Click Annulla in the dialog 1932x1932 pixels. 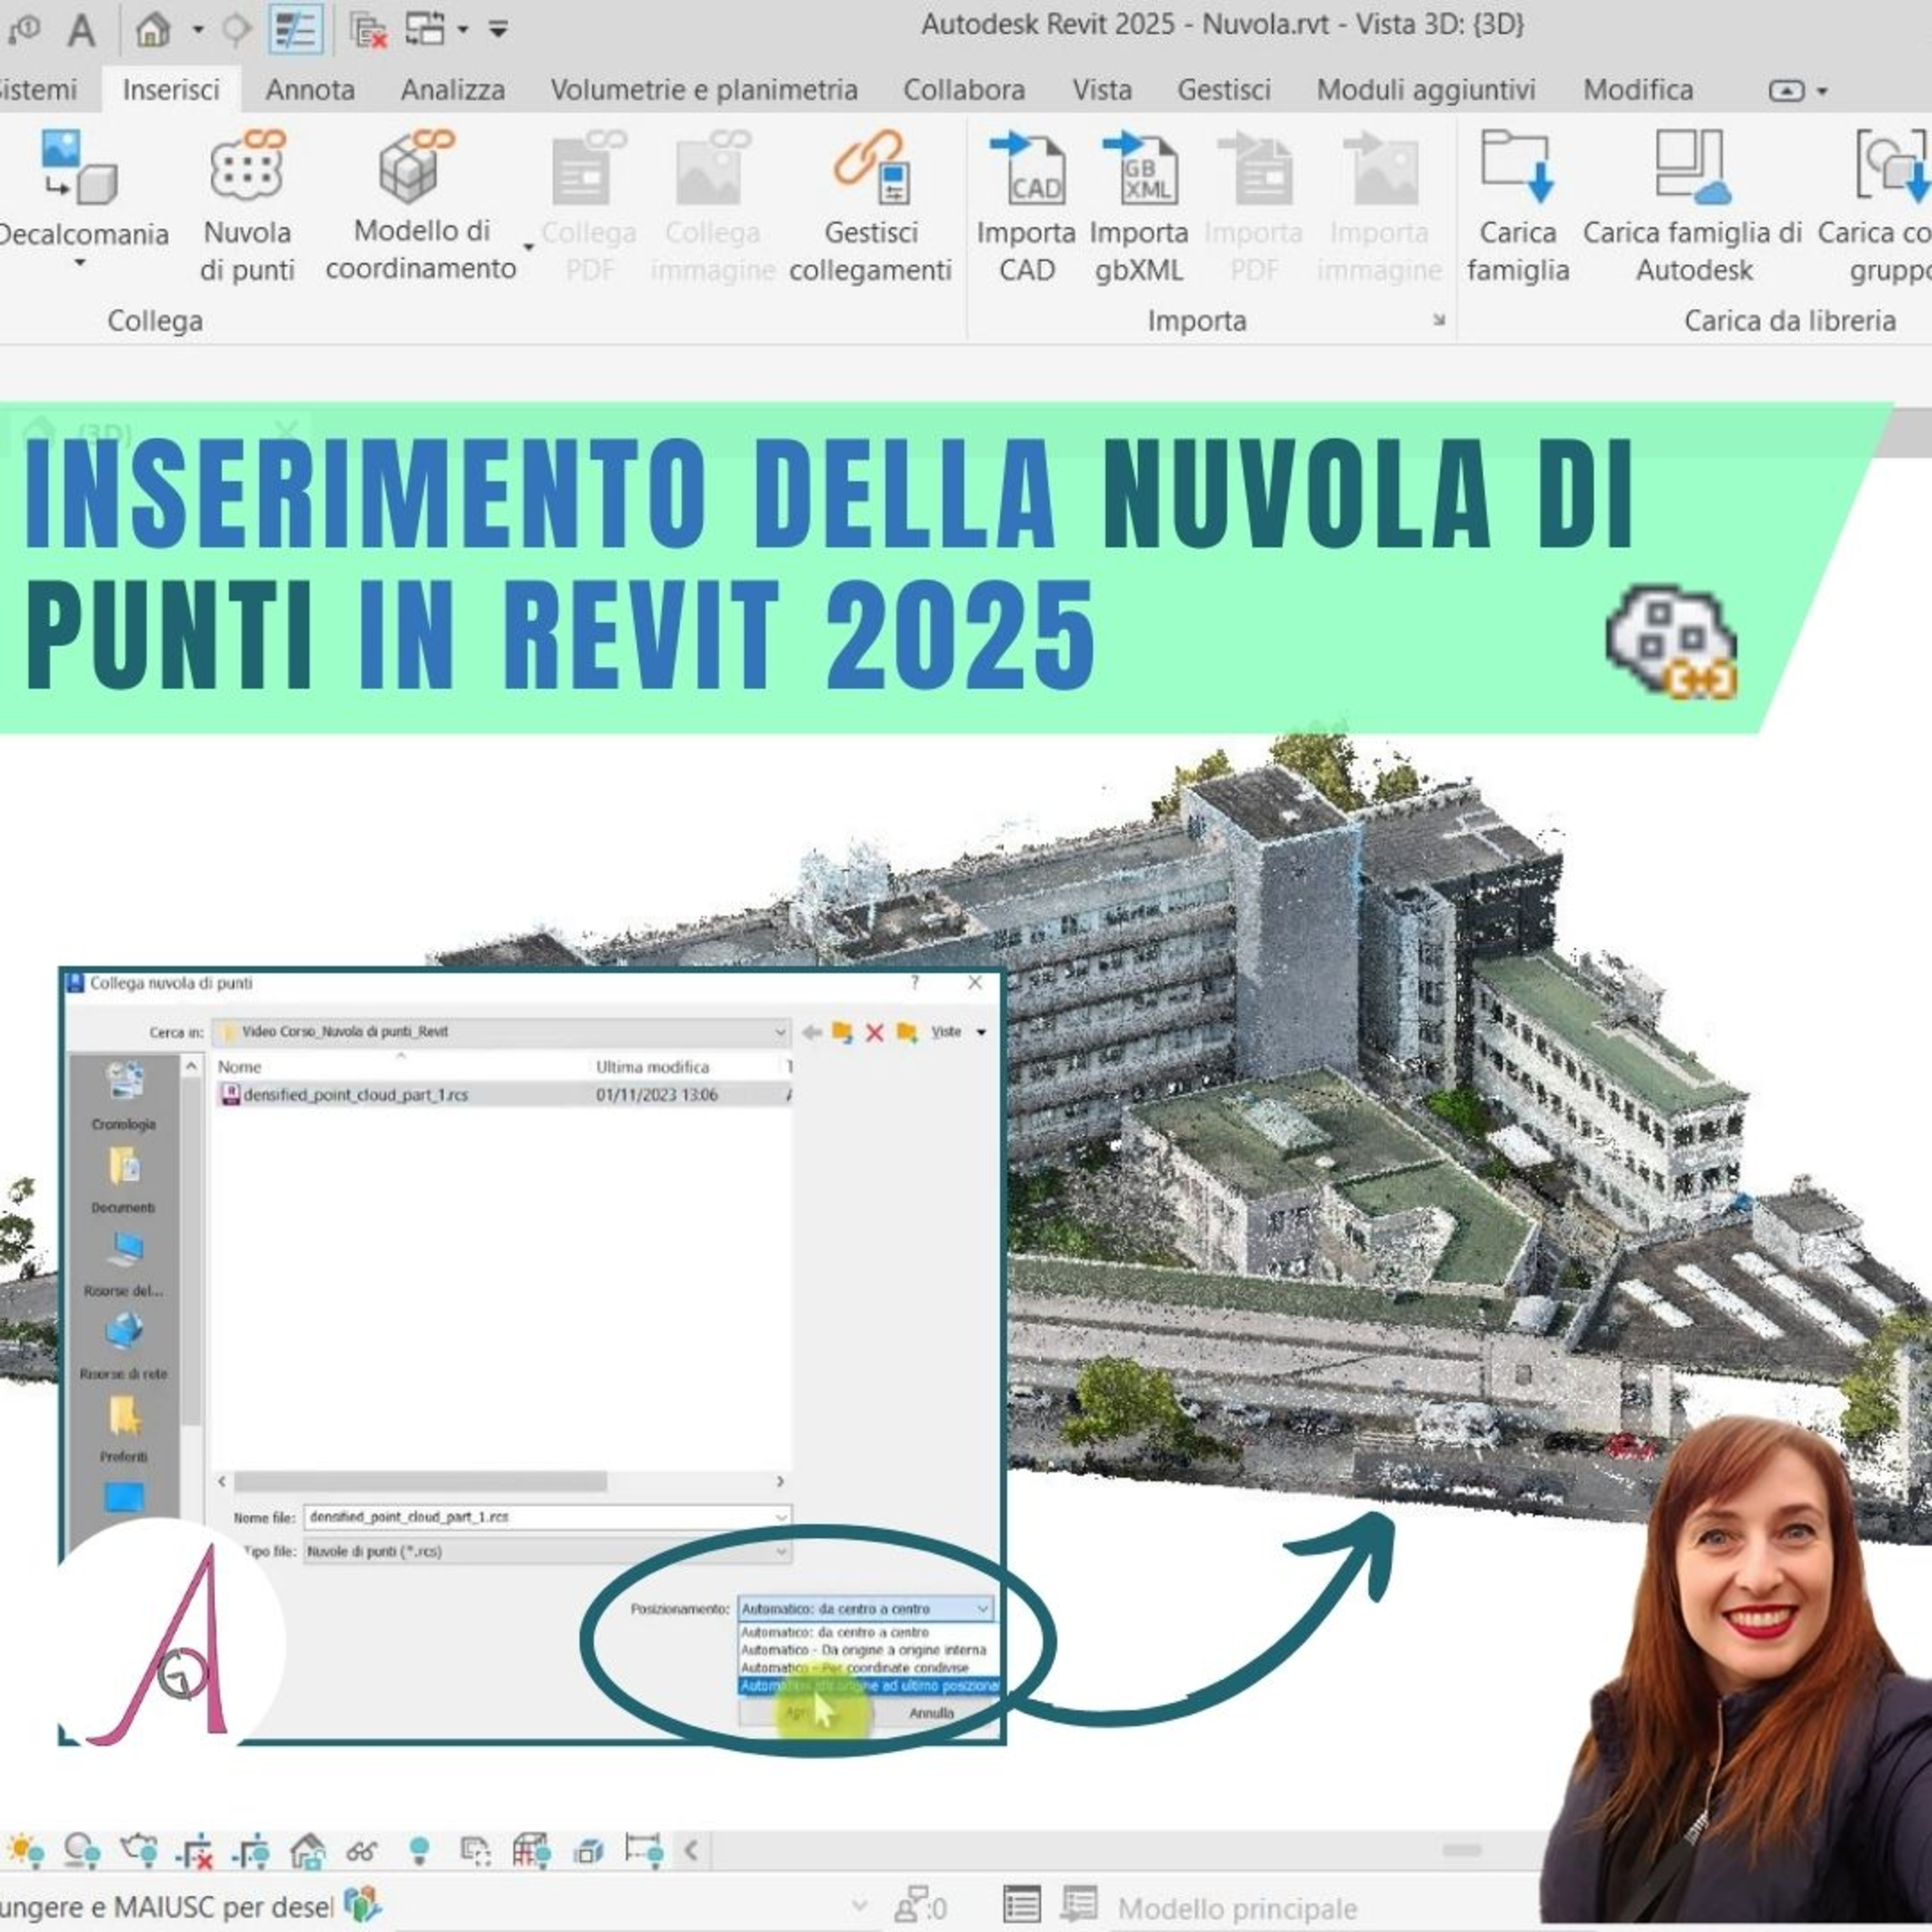point(931,1713)
